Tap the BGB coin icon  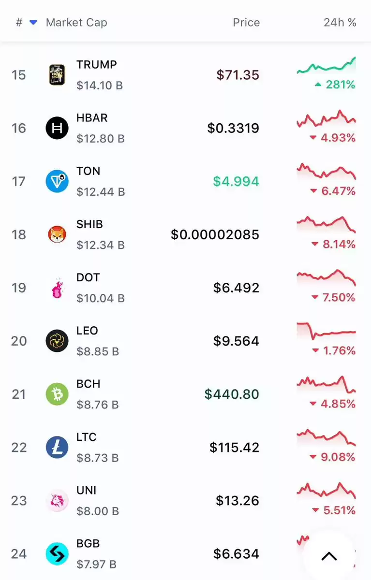57,553
